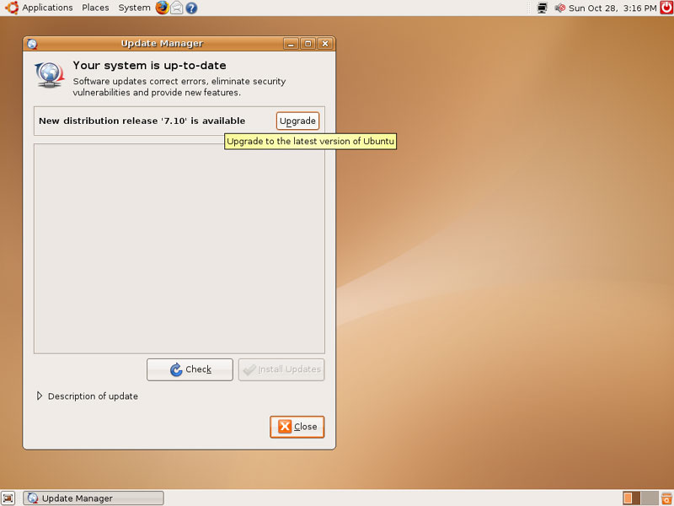Maximize the Update Manager window
Viewport: 674px width, 506px height.
[x=308, y=44]
